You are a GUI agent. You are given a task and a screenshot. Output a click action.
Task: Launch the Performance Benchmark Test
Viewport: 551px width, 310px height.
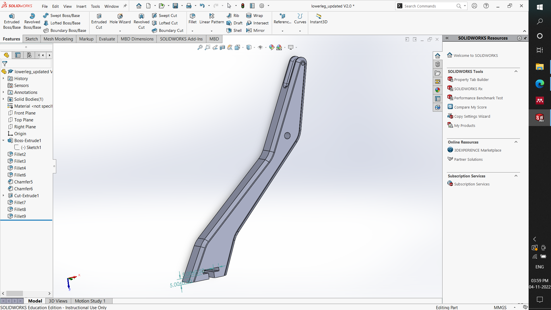click(x=478, y=98)
